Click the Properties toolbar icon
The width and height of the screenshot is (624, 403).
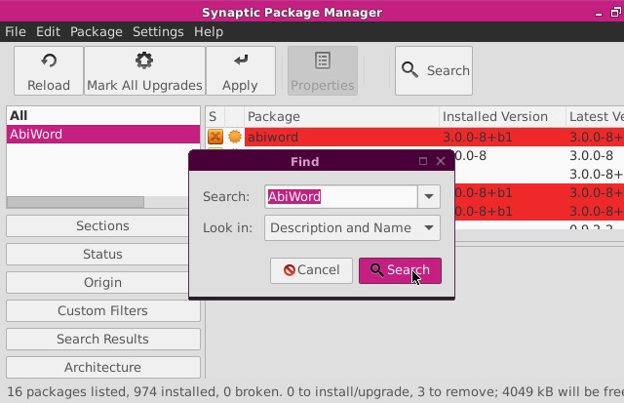[322, 61]
